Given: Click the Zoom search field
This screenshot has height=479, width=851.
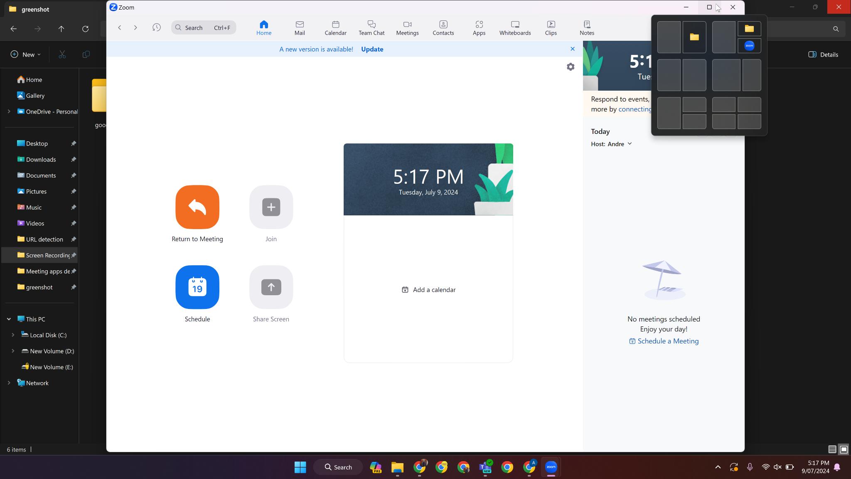Looking at the screenshot, I should tap(204, 27).
